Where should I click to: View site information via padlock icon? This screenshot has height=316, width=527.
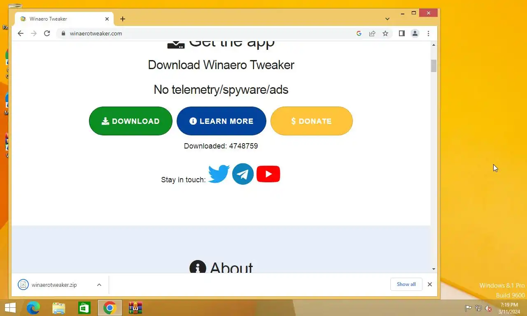pyautogui.click(x=63, y=33)
